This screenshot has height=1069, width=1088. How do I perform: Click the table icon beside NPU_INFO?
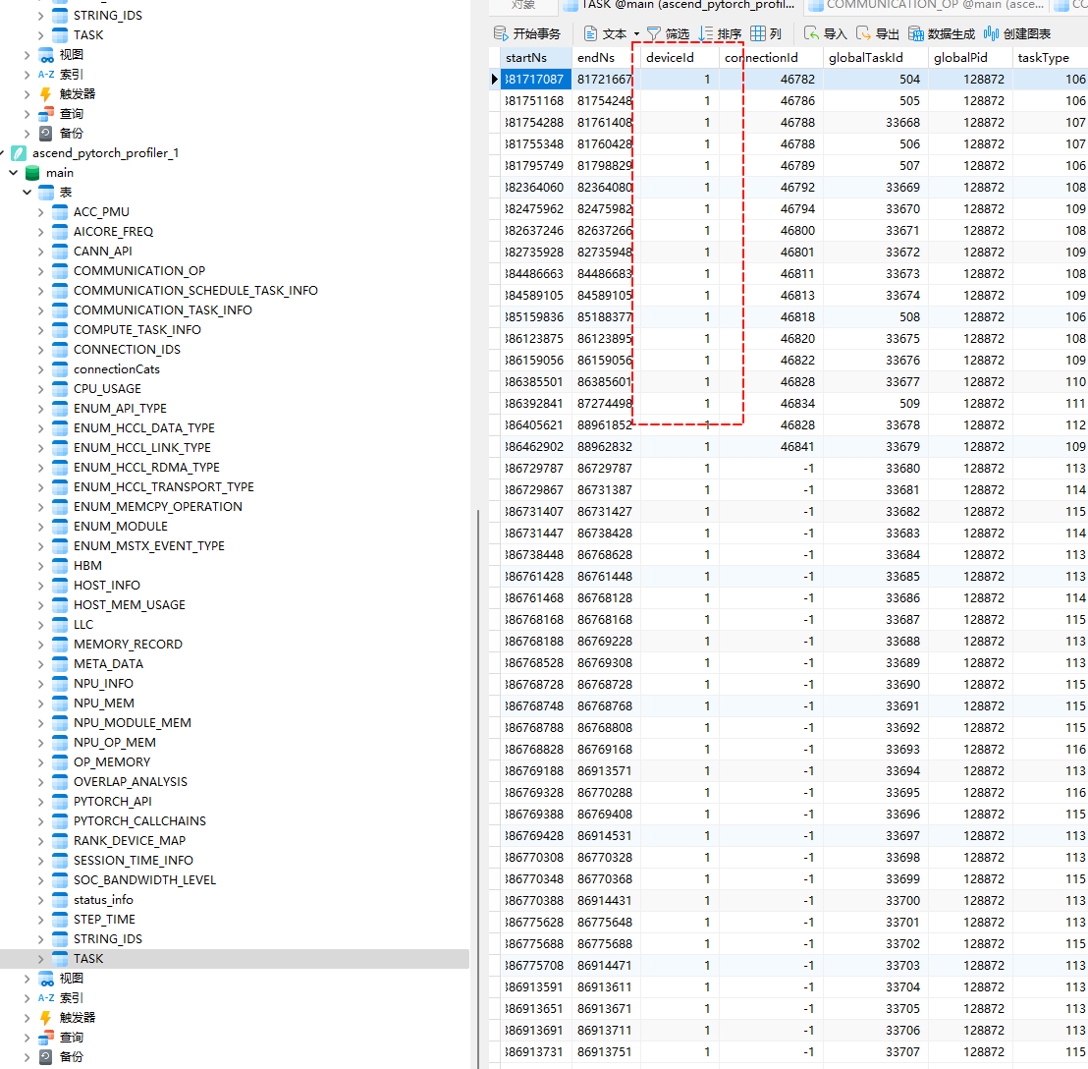pos(60,684)
